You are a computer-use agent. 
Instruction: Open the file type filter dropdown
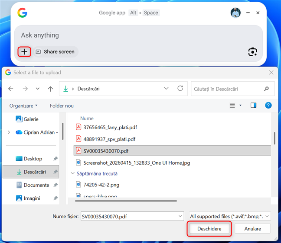click(230, 216)
